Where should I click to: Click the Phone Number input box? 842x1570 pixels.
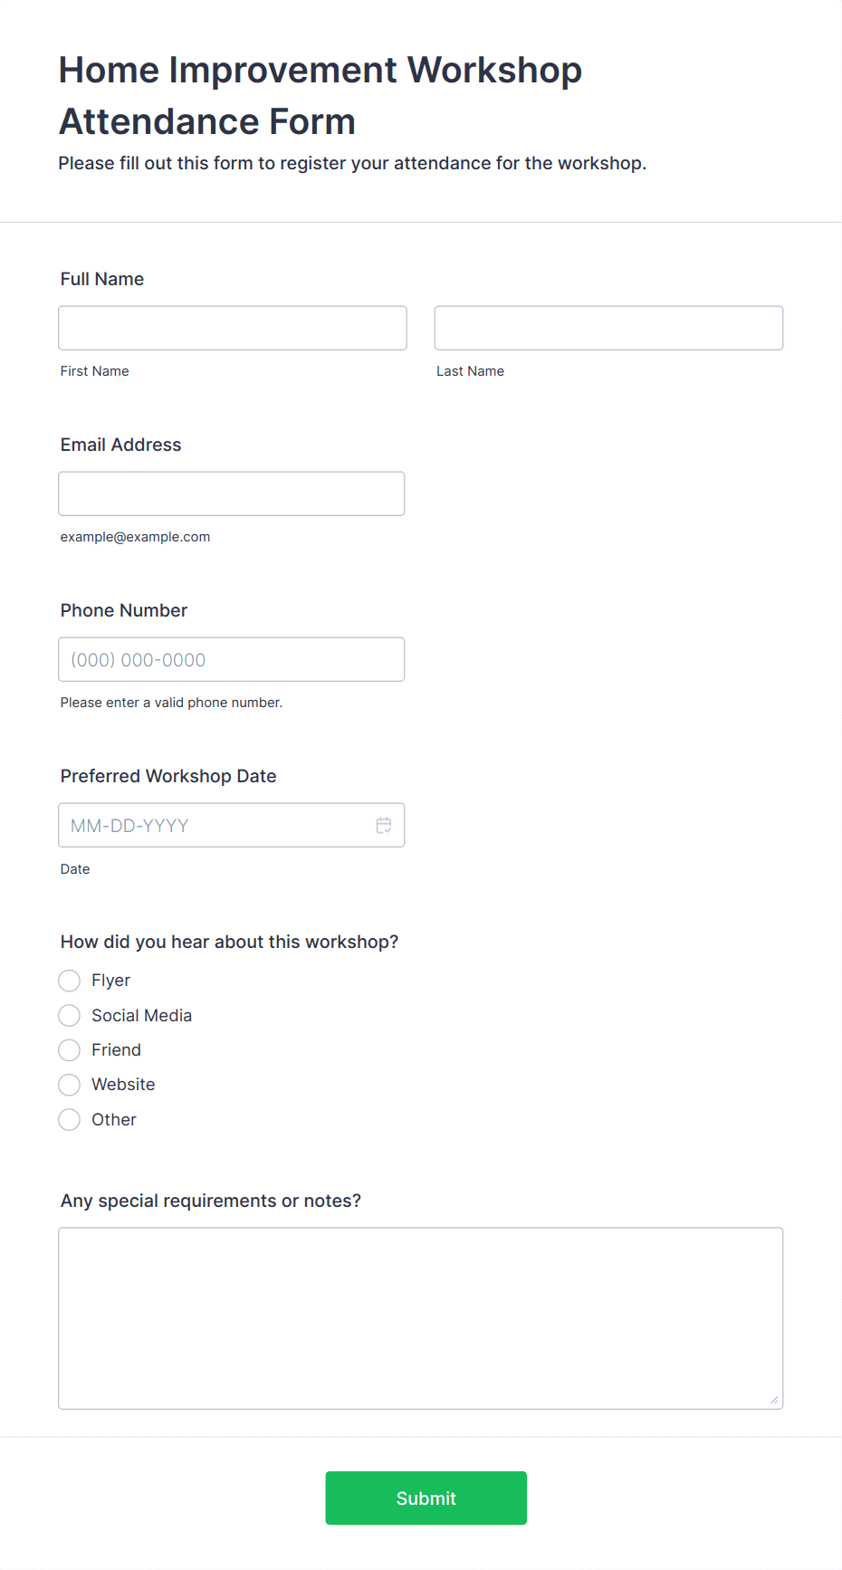[232, 659]
